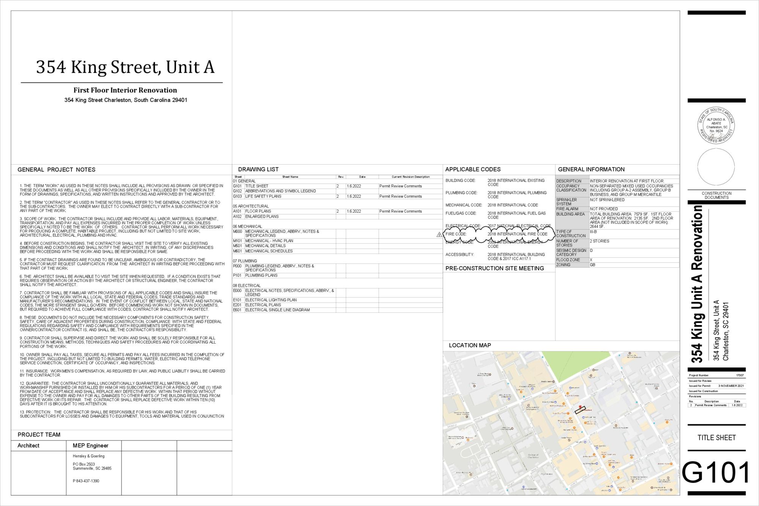Image resolution: width=759 pixels, height=506 pixels.
Task: Click the Architect column in Project Team
Action: pos(28,446)
